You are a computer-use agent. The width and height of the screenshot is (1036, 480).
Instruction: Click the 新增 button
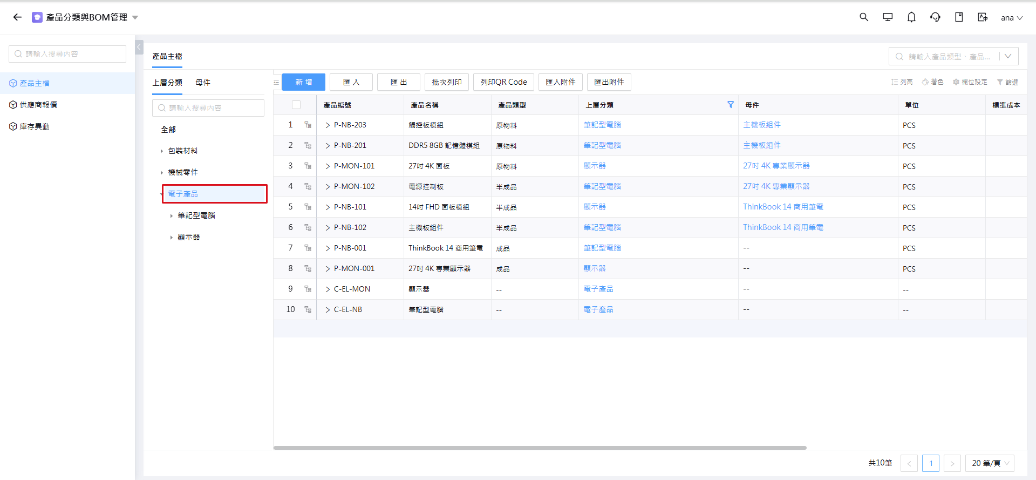click(x=304, y=82)
